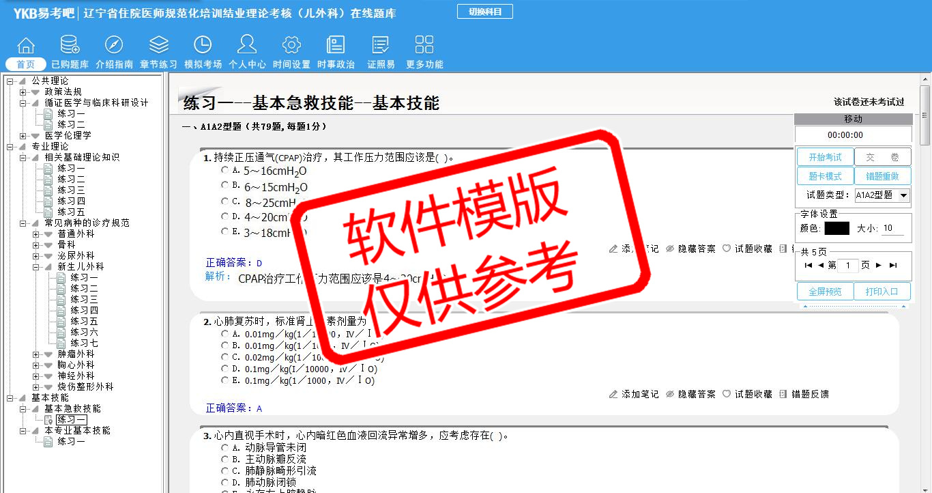Open 时间设置 gear icon

coord(291,46)
